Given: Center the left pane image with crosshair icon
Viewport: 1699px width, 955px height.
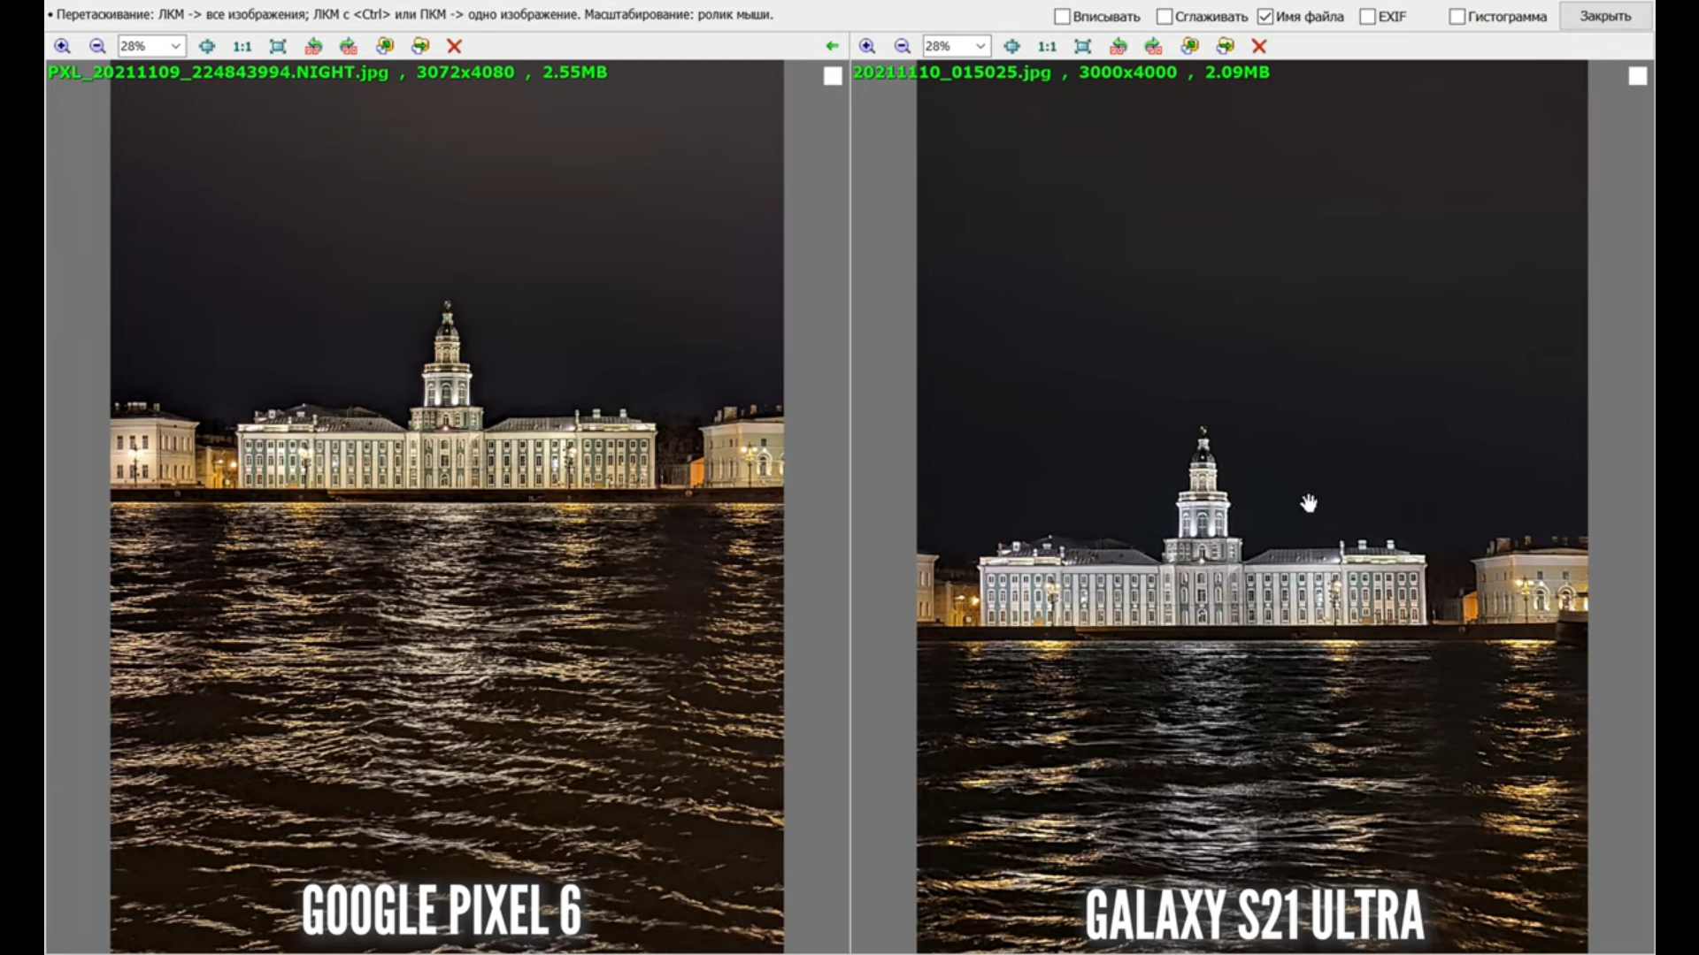Looking at the screenshot, I should (x=207, y=46).
